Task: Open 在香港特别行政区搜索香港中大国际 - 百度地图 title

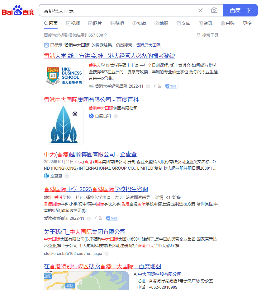Action: [x=102, y=266]
